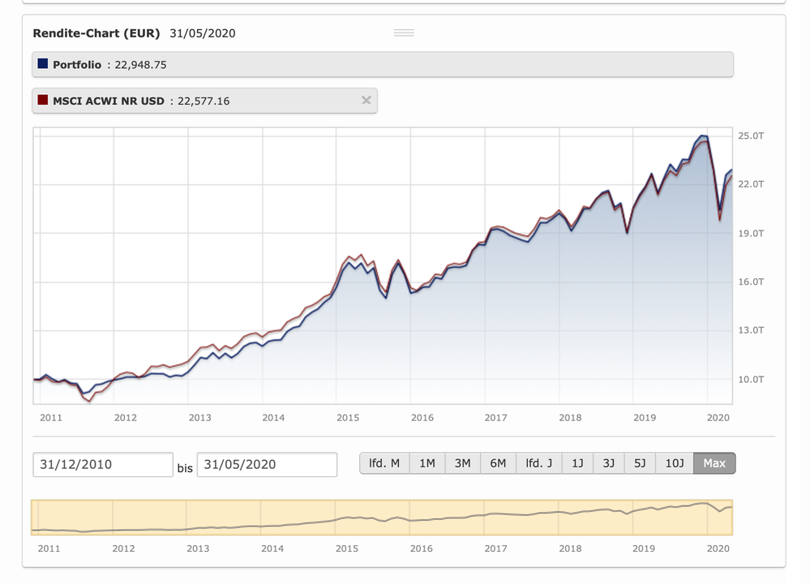Click the start date field 31/12/2010
This screenshot has height=585, width=810.
click(x=103, y=464)
